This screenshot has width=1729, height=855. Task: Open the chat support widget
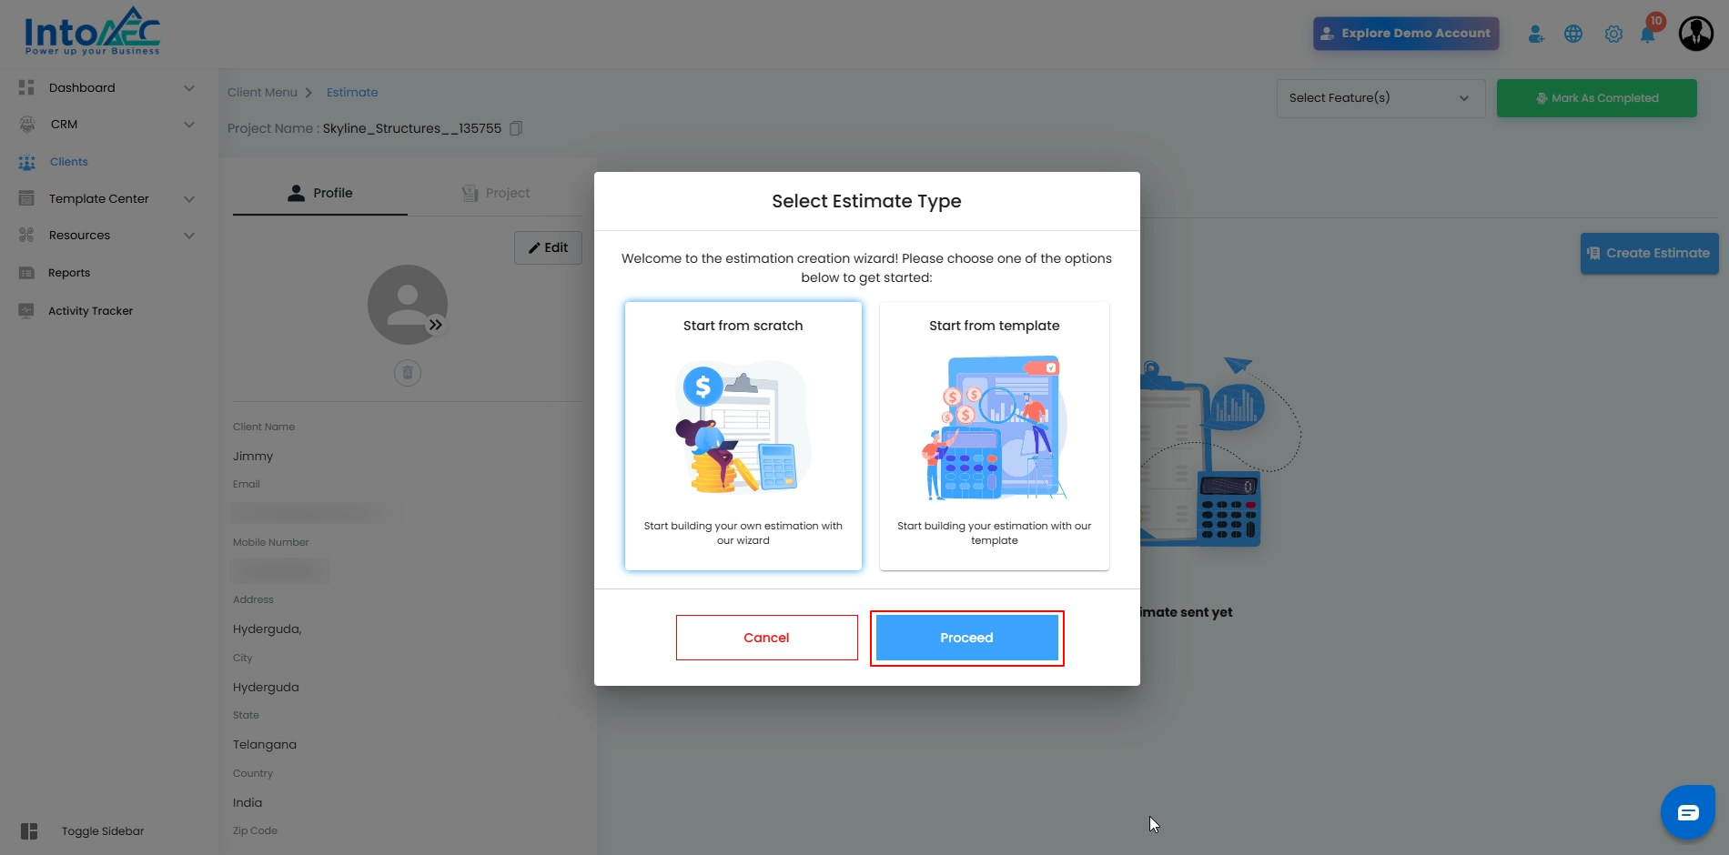coord(1687,812)
